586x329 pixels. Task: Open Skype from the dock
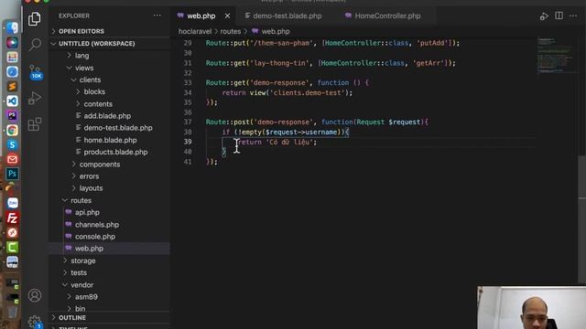coord(12,144)
